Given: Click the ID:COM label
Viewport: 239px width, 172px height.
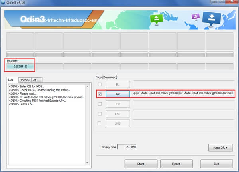Looking at the screenshot, I should (12, 61).
